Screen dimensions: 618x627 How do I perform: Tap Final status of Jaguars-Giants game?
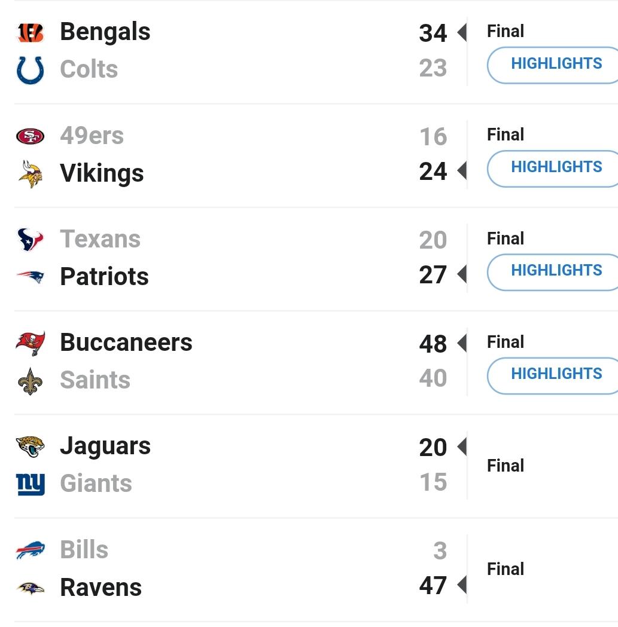tap(506, 466)
